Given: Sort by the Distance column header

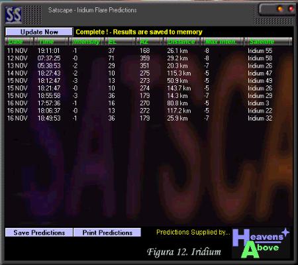Looking at the screenshot, I should [181, 42].
